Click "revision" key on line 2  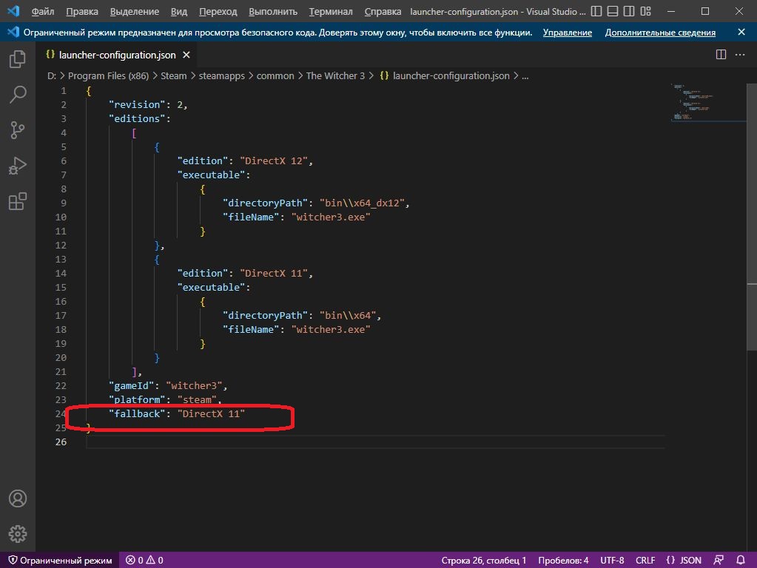pos(137,104)
